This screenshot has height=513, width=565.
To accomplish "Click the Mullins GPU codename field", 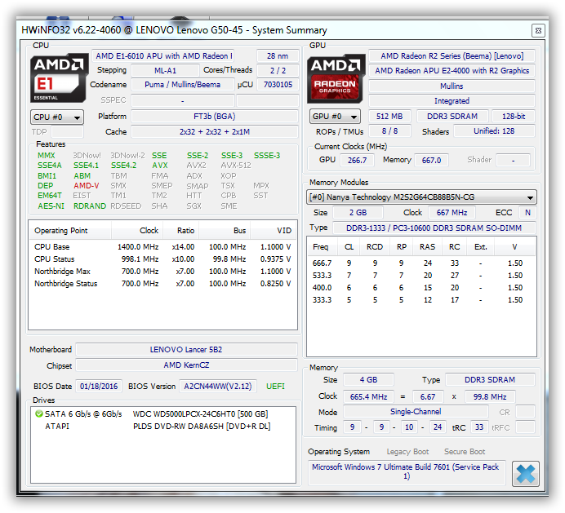I will [452, 86].
